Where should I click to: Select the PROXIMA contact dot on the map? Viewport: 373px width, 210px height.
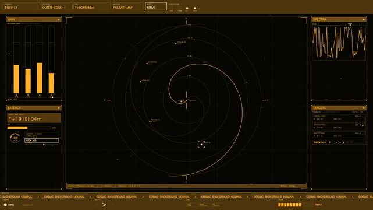coord(150,121)
